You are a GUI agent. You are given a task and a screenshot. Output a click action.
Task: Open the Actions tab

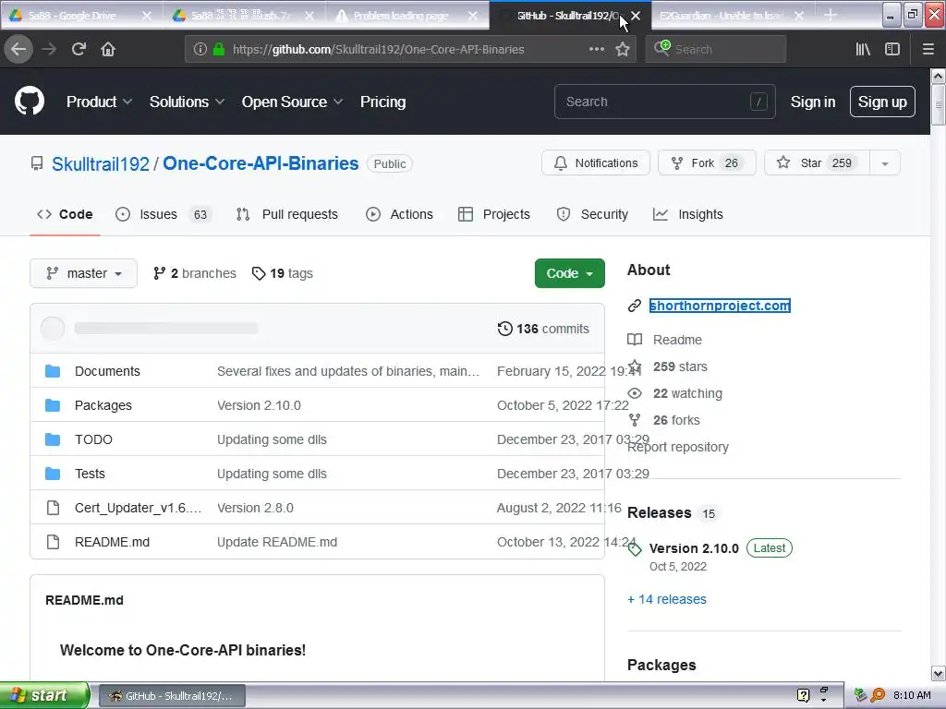pos(399,214)
